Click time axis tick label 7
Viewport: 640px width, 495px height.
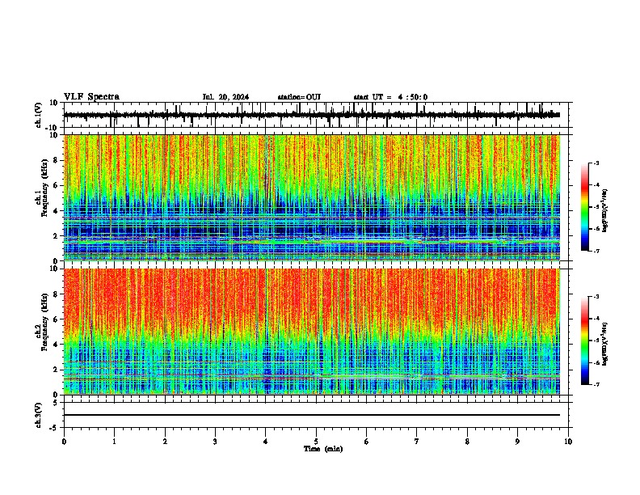tap(417, 442)
